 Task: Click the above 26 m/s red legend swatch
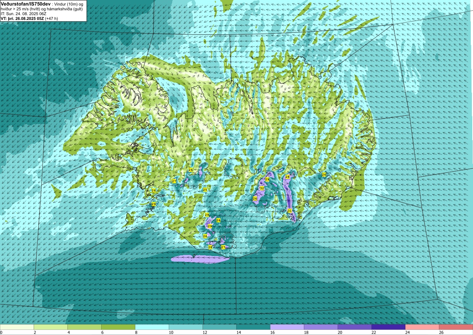point(456,327)
